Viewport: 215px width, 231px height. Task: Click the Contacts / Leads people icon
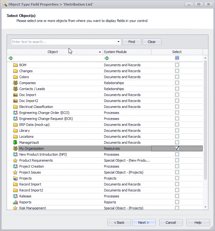click(x=15, y=89)
